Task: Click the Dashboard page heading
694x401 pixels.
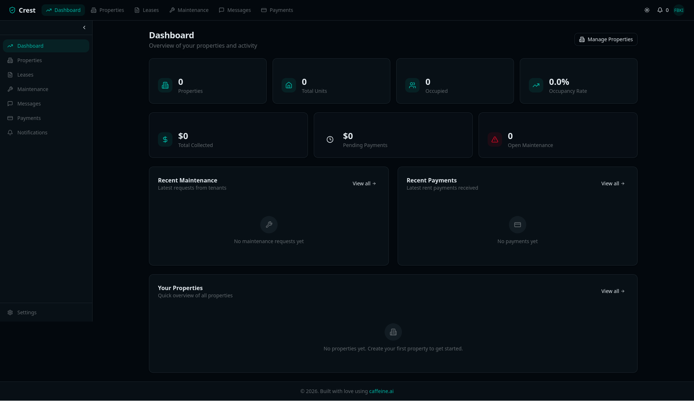Action: [x=172, y=35]
